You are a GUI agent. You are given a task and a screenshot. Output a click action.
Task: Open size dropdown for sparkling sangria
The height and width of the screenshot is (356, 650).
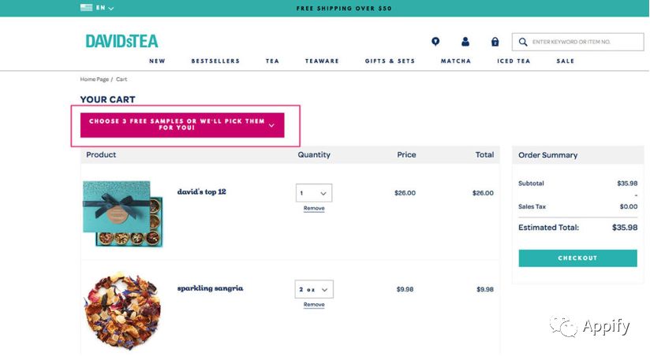314,289
